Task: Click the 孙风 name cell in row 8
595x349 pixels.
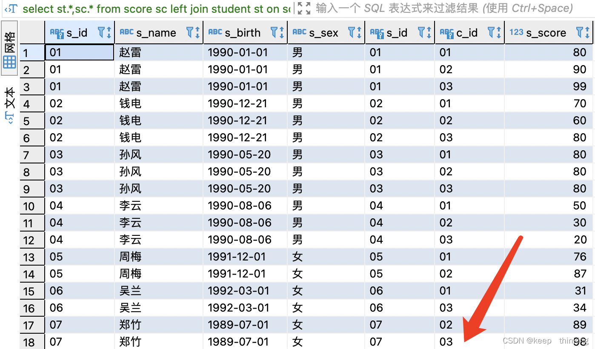Action: click(x=159, y=172)
